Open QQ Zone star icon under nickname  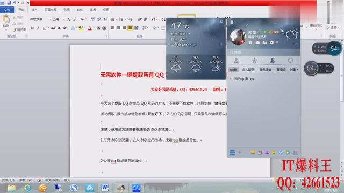pos(250,42)
